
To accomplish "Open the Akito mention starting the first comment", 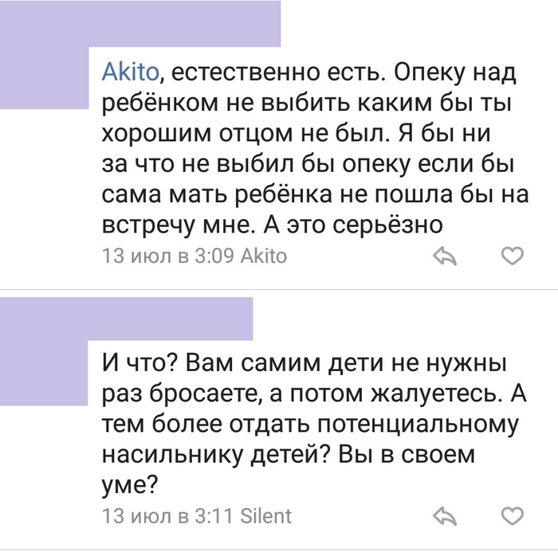I will click(x=132, y=74).
